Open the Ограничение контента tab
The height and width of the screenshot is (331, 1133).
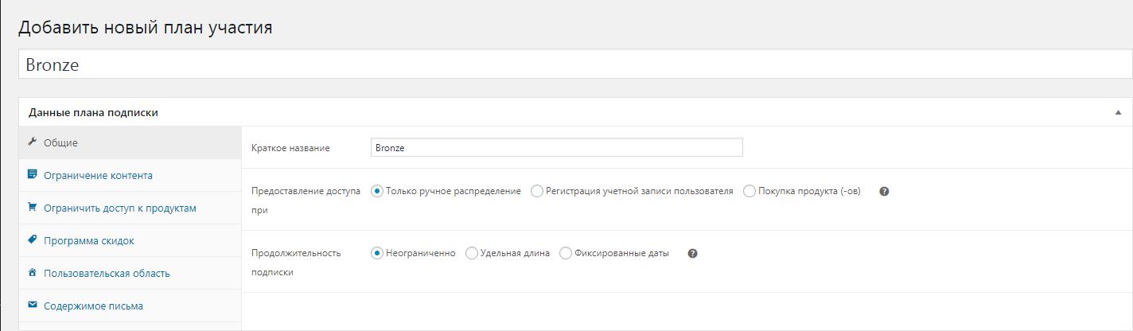coord(98,175)
